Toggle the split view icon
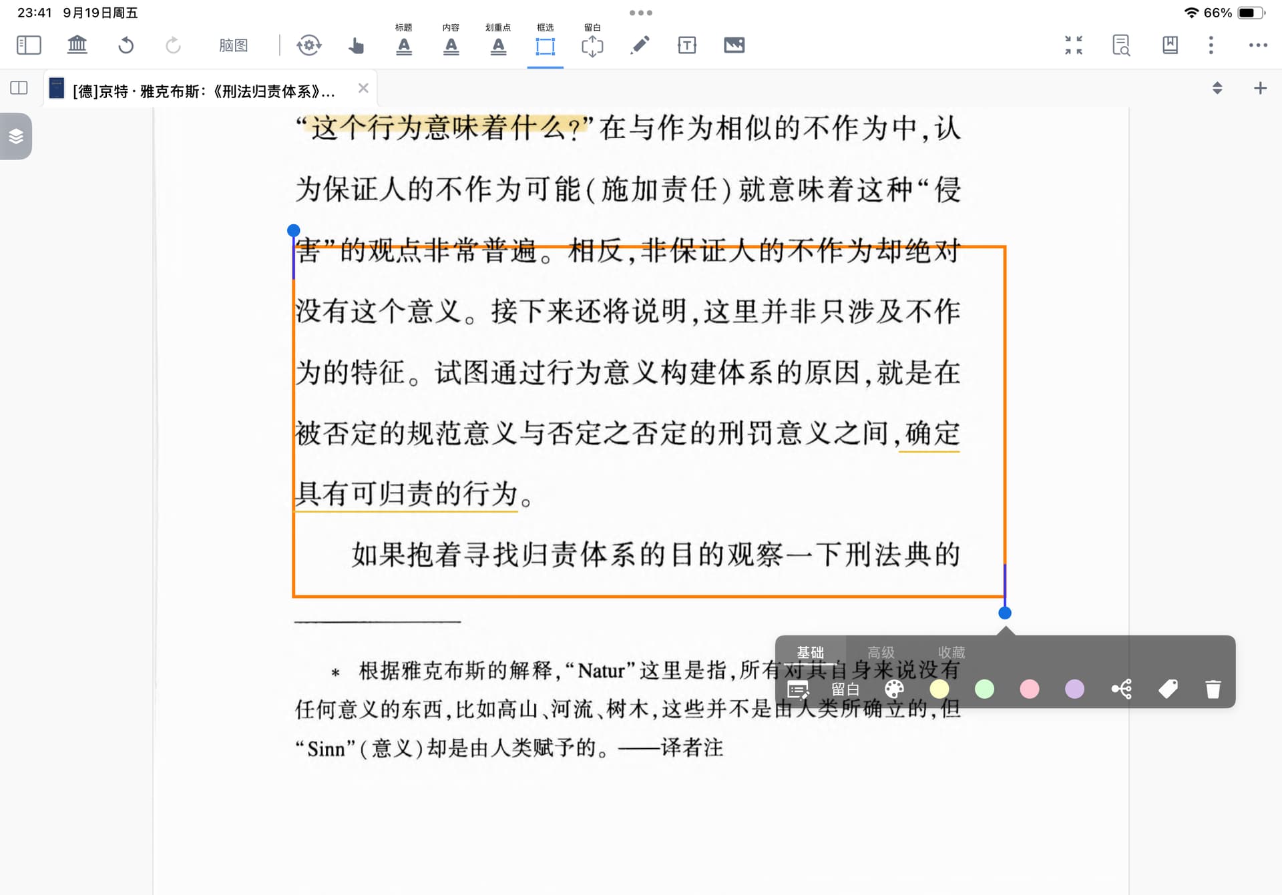 [19, 88]
